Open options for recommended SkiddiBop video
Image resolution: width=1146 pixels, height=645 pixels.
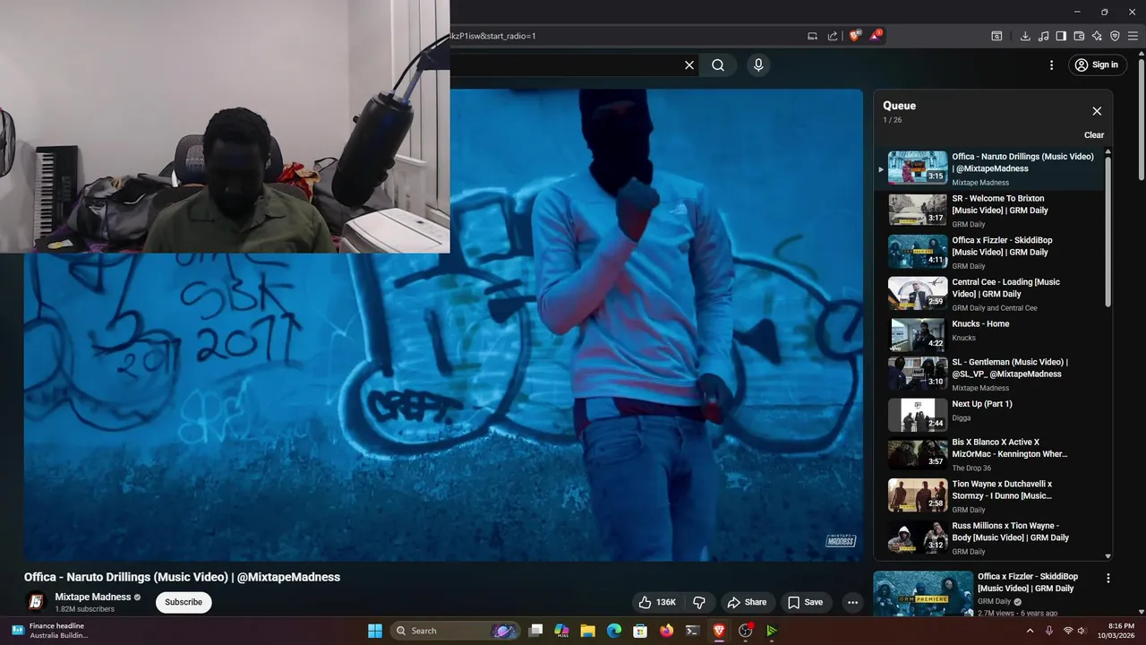tap(1108, 579)
